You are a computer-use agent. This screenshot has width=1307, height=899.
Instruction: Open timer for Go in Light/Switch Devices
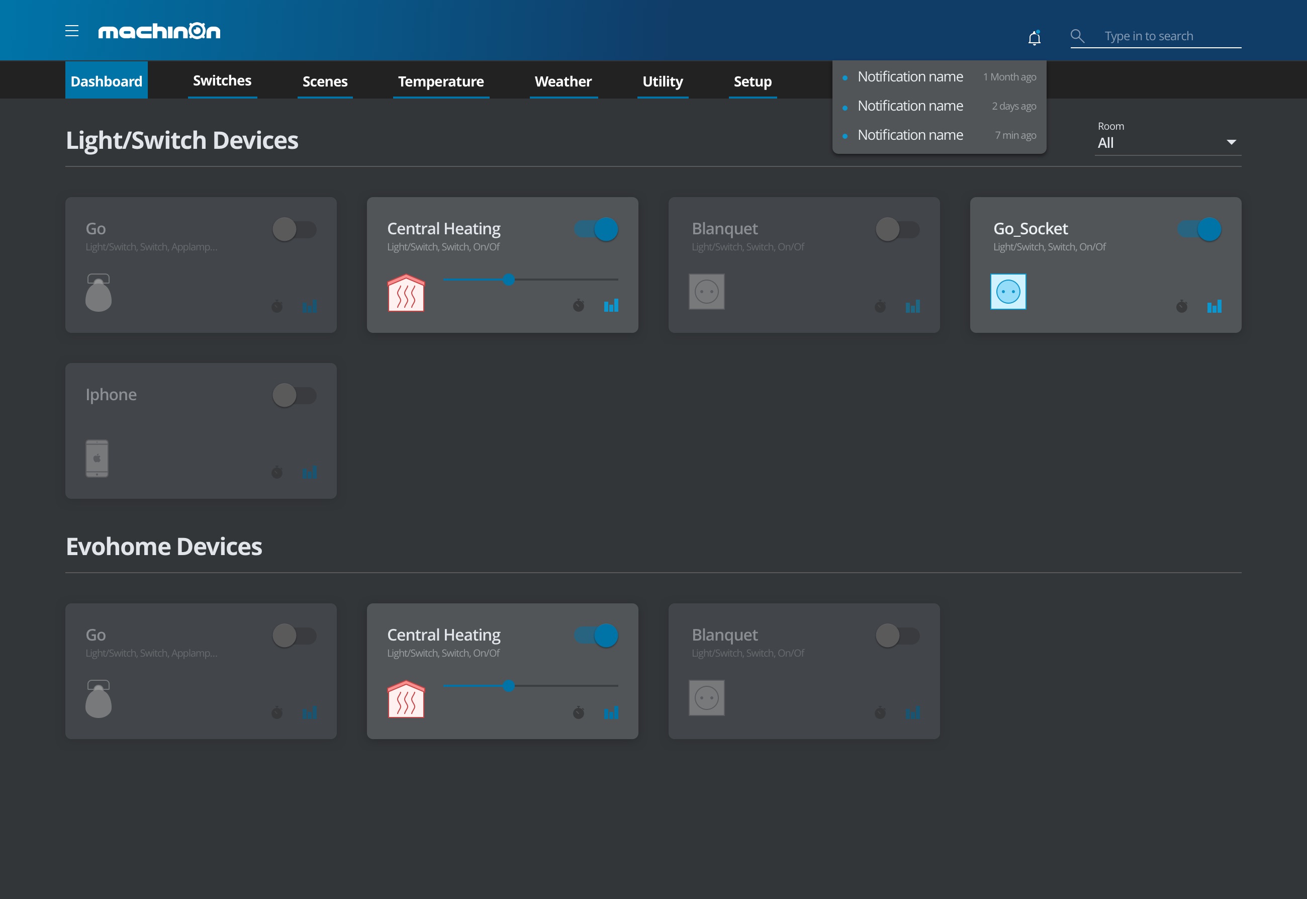click(277, 306)
